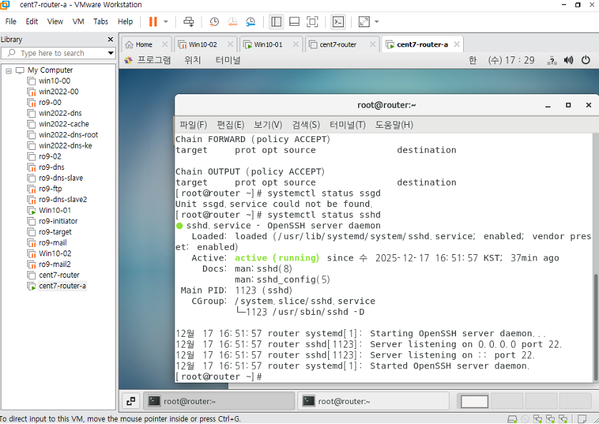Image resolution: width=599 pixels, height=424 pixels.
Task: Click the stretch guest display icon
Action: coord(364,21)
